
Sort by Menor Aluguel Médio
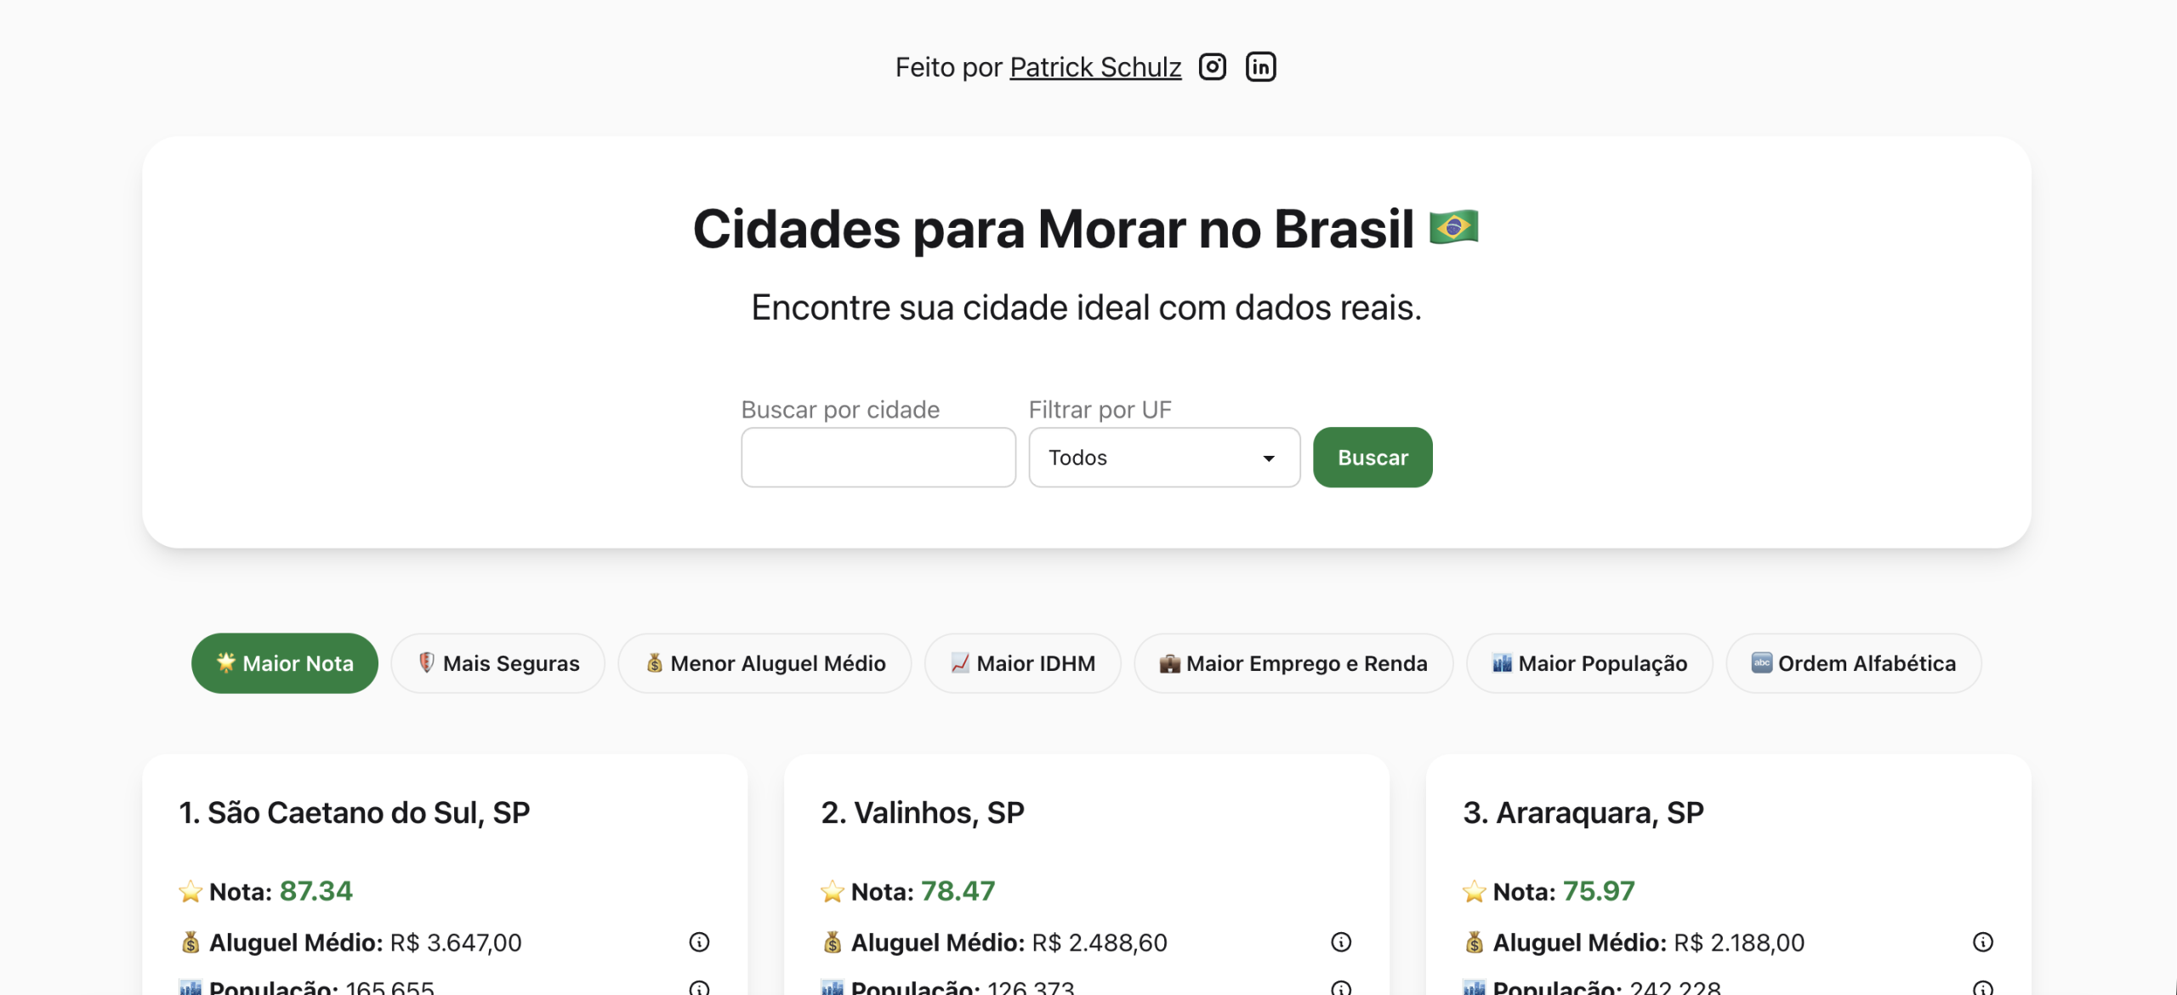[765, 663]
